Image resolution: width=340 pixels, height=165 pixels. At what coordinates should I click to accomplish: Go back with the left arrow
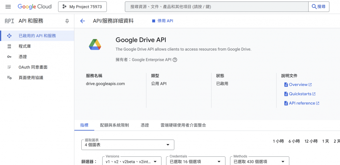click(82, 21)
